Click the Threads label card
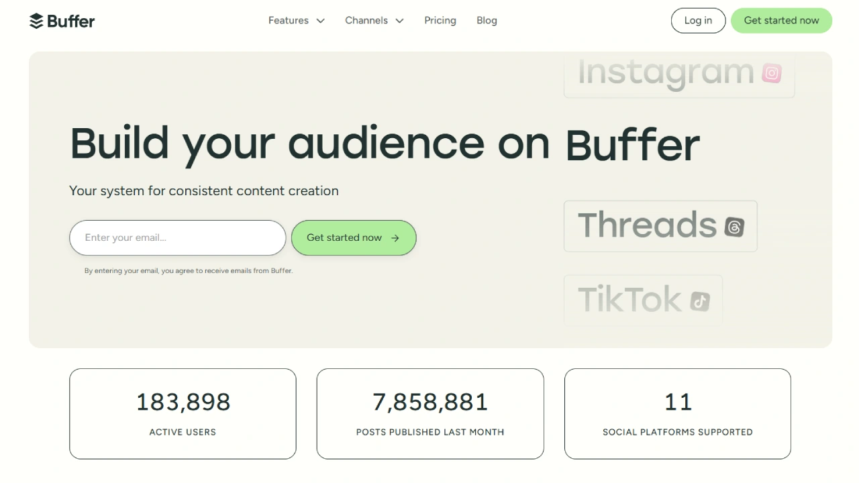The width and height of the screenshot is (859, 483). [x=660, y=226]
